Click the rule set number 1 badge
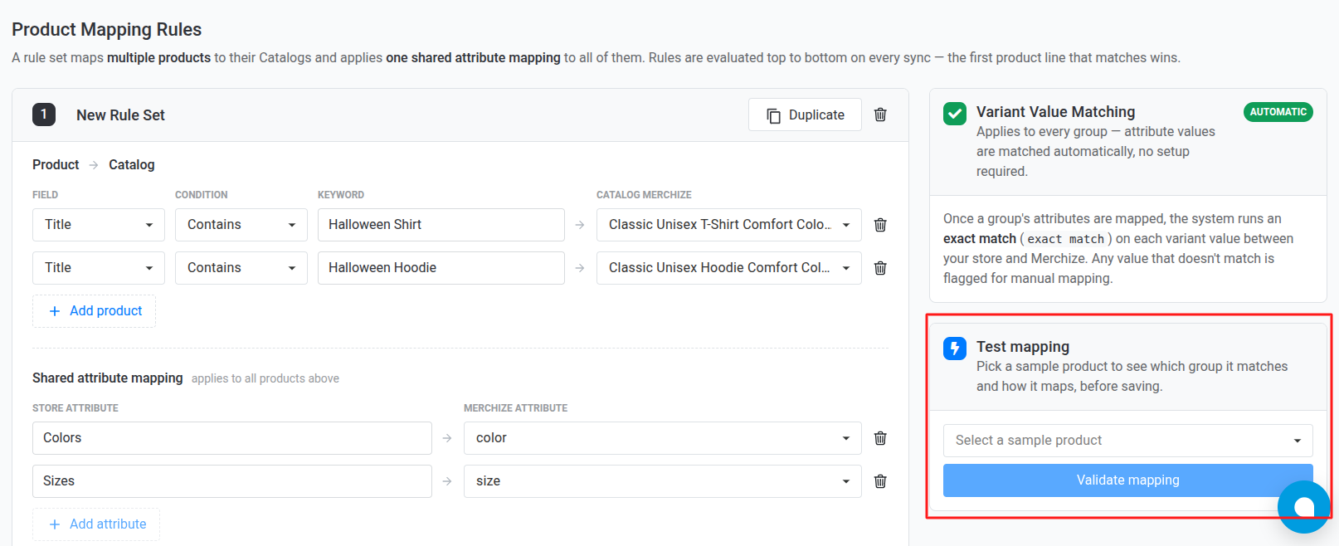The height and width of the screenshot is (546, 1339). [44, 115]
